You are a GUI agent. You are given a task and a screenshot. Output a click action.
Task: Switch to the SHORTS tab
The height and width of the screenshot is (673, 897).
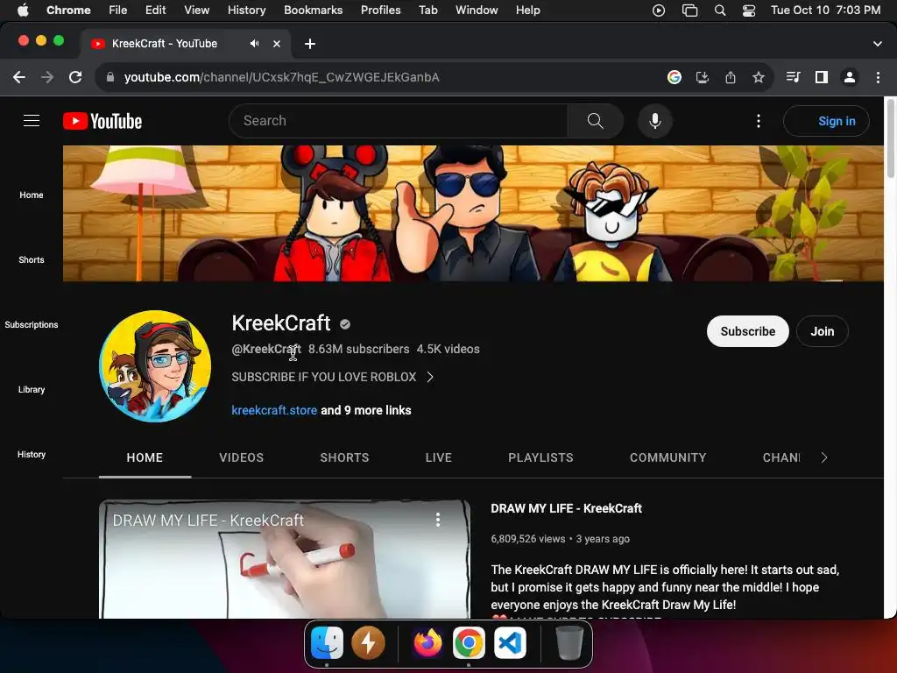[344, 457]
